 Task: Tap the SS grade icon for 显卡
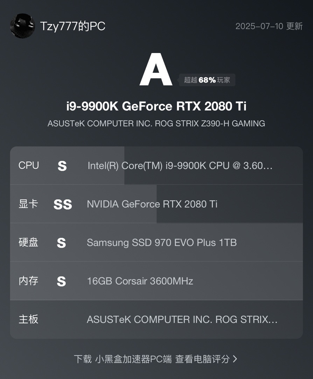pos(63,205)
